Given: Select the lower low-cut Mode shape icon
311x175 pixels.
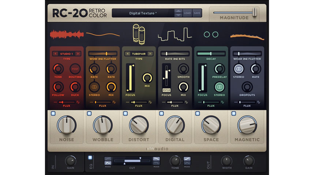Looking at the screenshot, I should tap(108, 163).
